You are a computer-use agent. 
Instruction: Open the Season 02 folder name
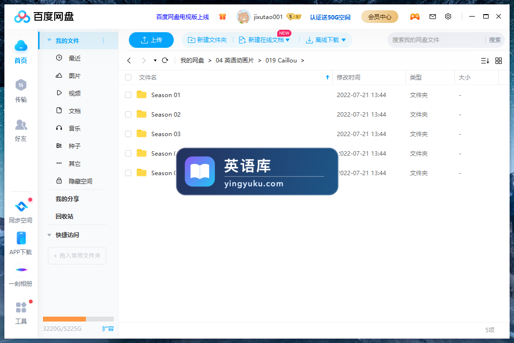pos(166,114)
